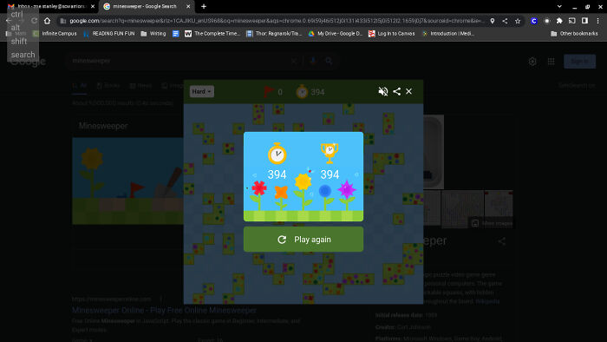The image size is (607, 342).
Task: Open the Hard difficulty dropdown
Action: tap(202, 91)
